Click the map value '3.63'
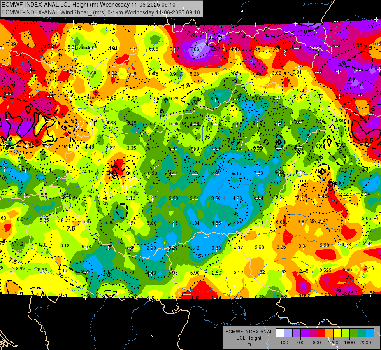This screenshot has width=381, height=350. (216, 248)
